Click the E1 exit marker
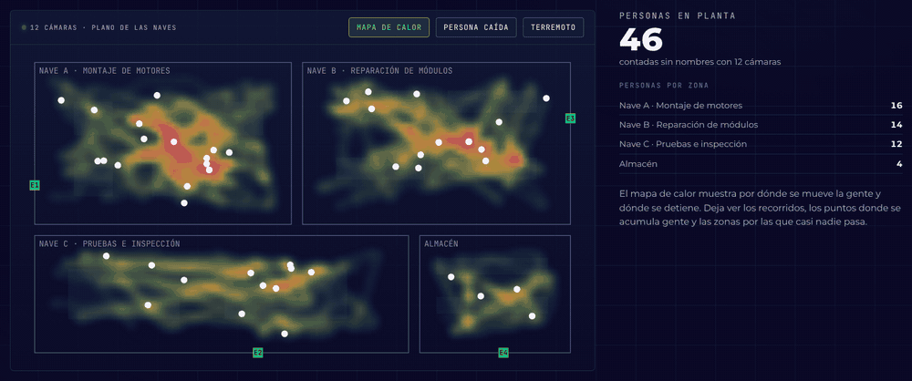Image resolution: width=912 pixels, height=381 pixels. 35,185
